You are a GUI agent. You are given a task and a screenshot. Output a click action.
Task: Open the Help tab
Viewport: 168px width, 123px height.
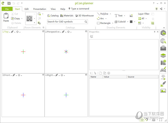63,9
